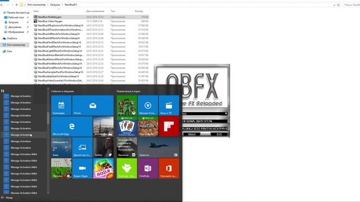
Task: Click the Explorer search box
Action: click(351, 5)
